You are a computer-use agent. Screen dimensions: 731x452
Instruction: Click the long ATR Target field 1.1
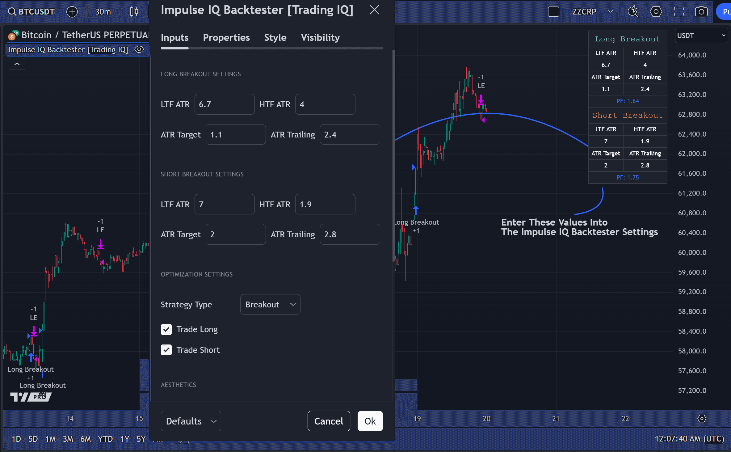[x=236, y=134]
